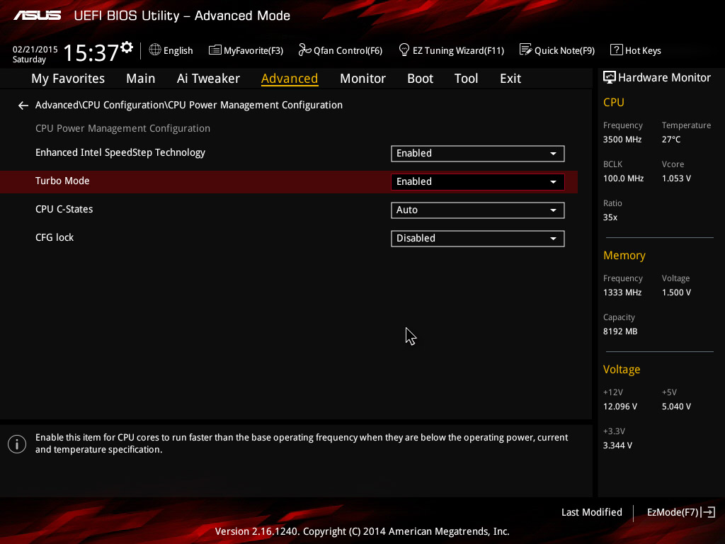Image resolution: width=725 pixels, height=544 pixels.
Task: Click the EzMode exit arrow icon
Action: [708, 512]
